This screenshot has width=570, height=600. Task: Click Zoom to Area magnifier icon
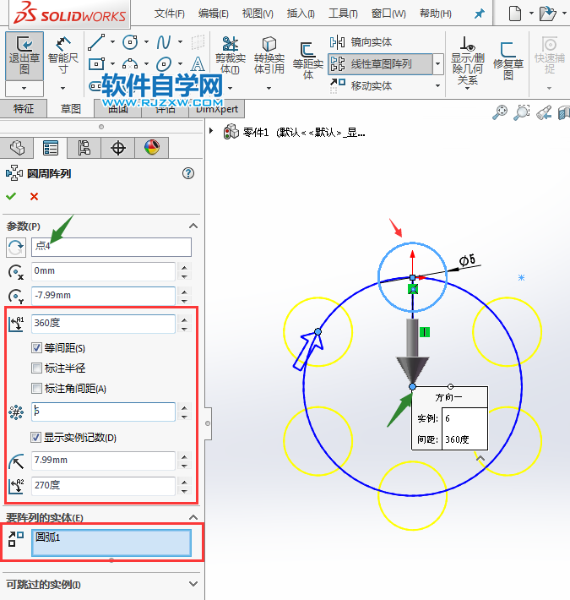(522, 112)
